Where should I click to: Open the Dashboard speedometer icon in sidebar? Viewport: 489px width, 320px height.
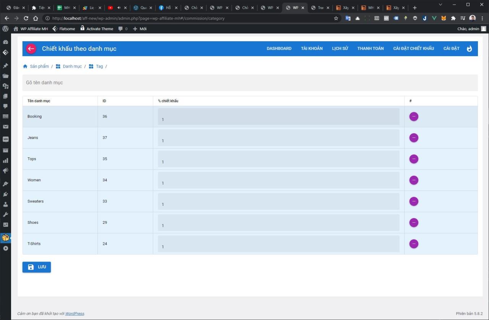tap(6, 42)
